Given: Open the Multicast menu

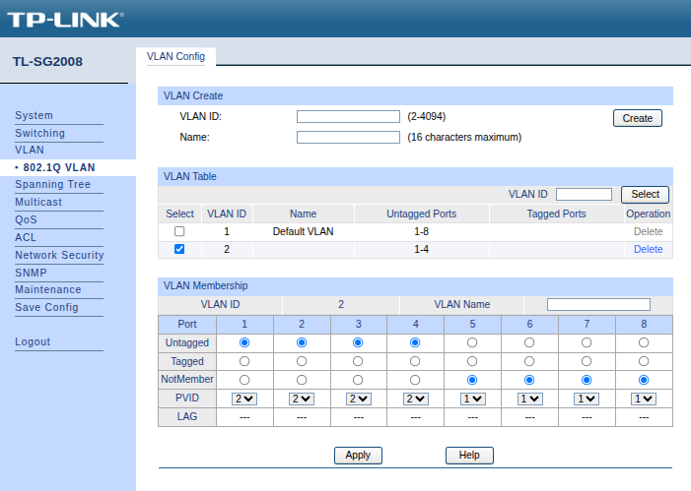Looking at the screenshot, I should coord(38,202).
